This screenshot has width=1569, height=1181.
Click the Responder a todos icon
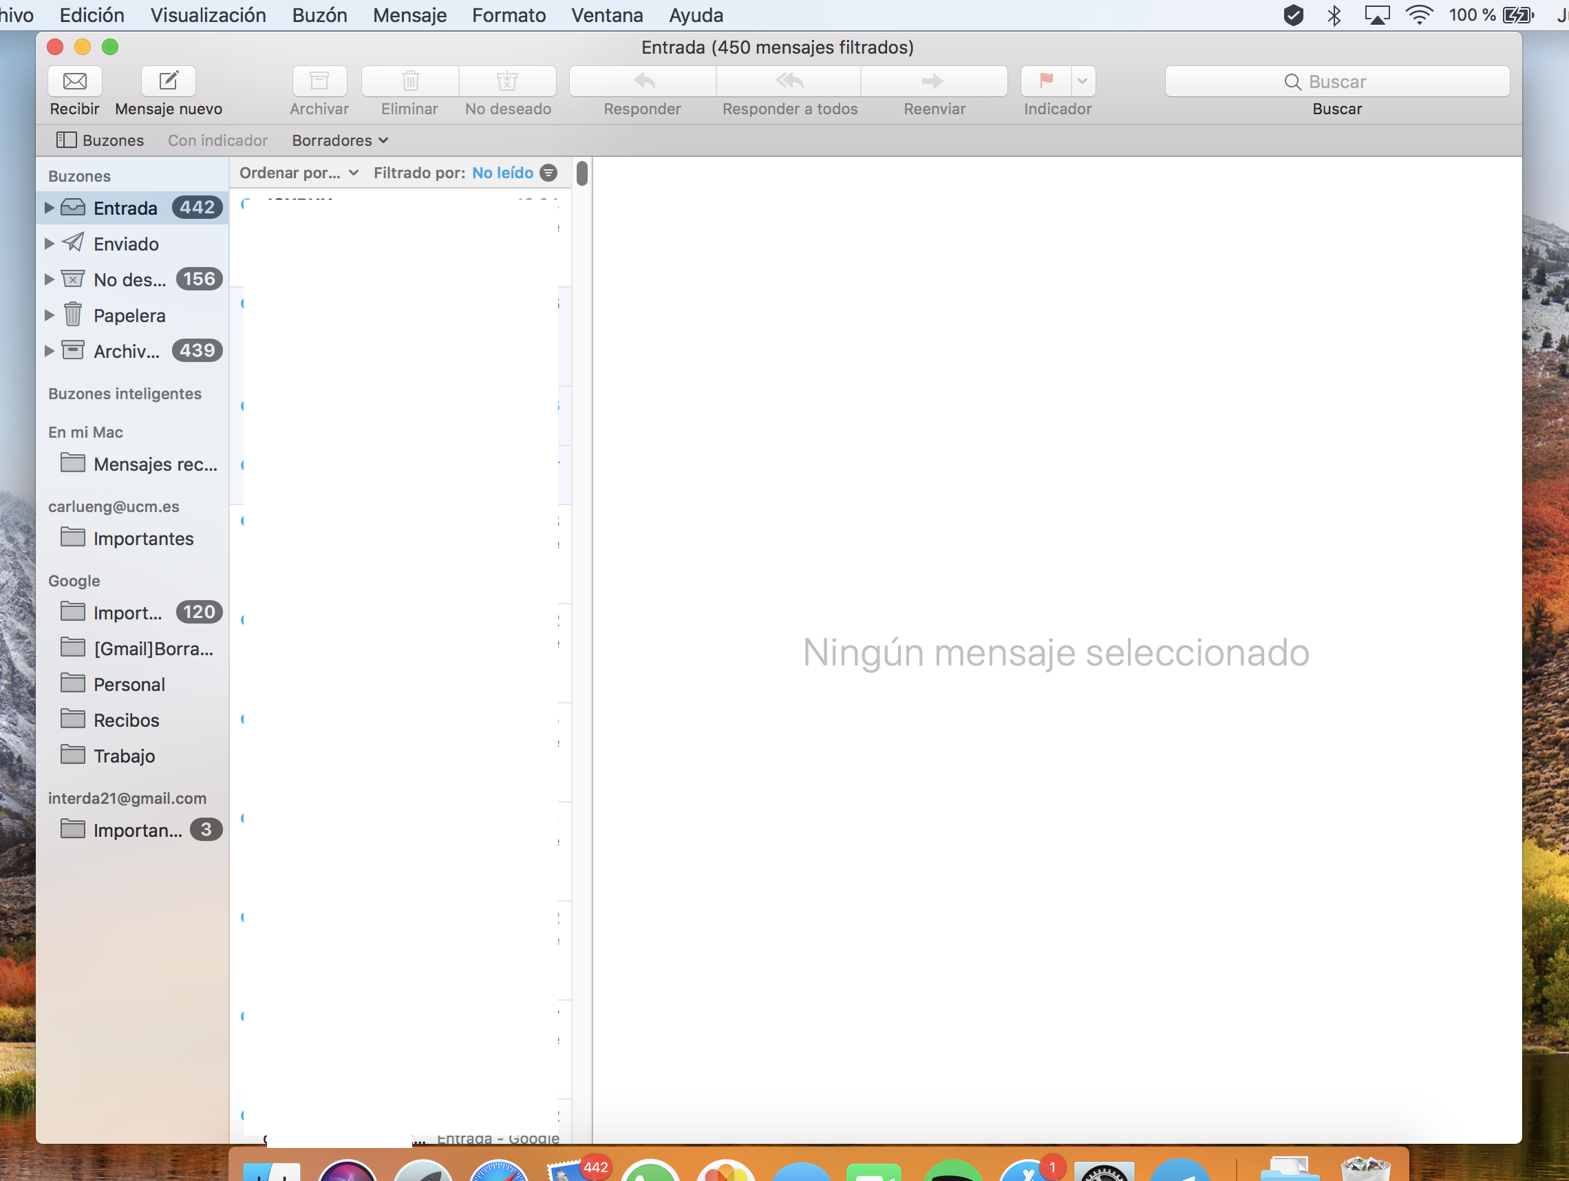pos(789,82)
